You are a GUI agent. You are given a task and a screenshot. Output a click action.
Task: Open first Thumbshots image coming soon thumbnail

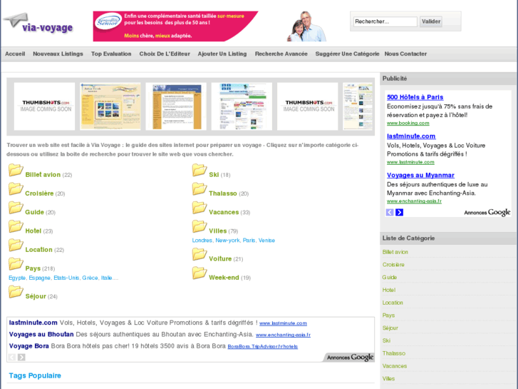pyautogui.click(x=45, y=106)
